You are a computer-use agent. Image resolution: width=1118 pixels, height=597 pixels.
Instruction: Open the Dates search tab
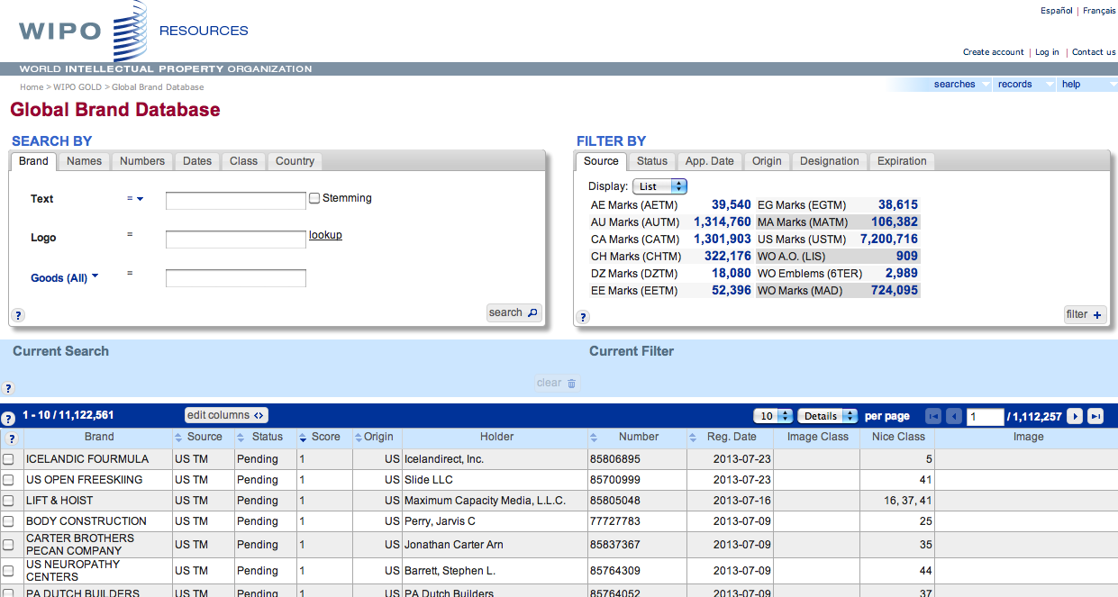point(197,161)
